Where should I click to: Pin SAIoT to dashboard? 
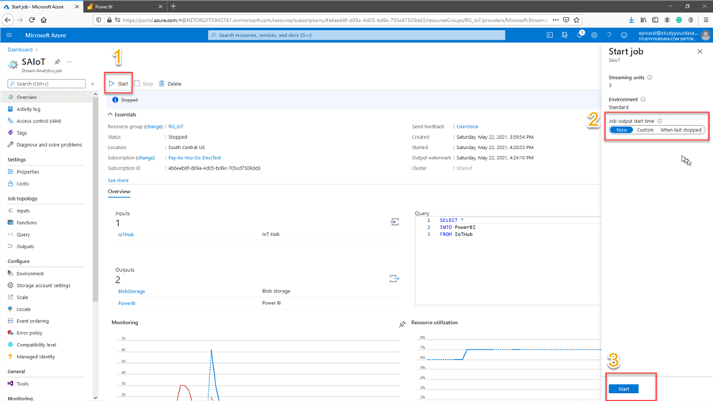pyautogui.click(x=57, y=62)
